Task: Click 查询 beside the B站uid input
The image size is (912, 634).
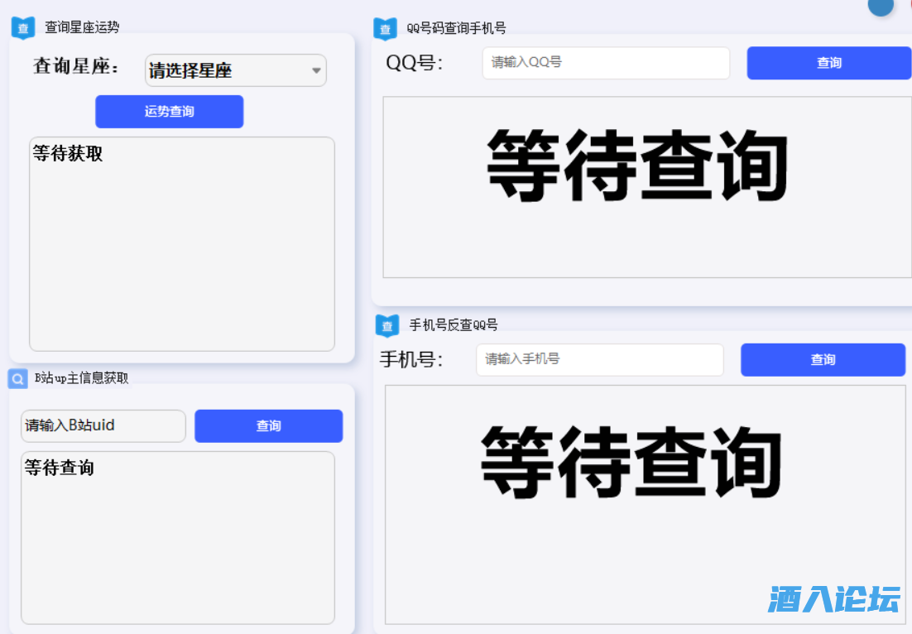Action: point(268,425)
